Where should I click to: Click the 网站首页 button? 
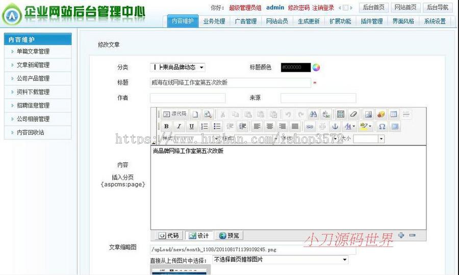point(406,7)
